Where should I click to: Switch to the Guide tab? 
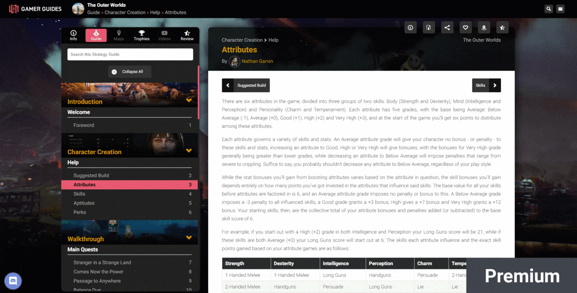point(96,36)
